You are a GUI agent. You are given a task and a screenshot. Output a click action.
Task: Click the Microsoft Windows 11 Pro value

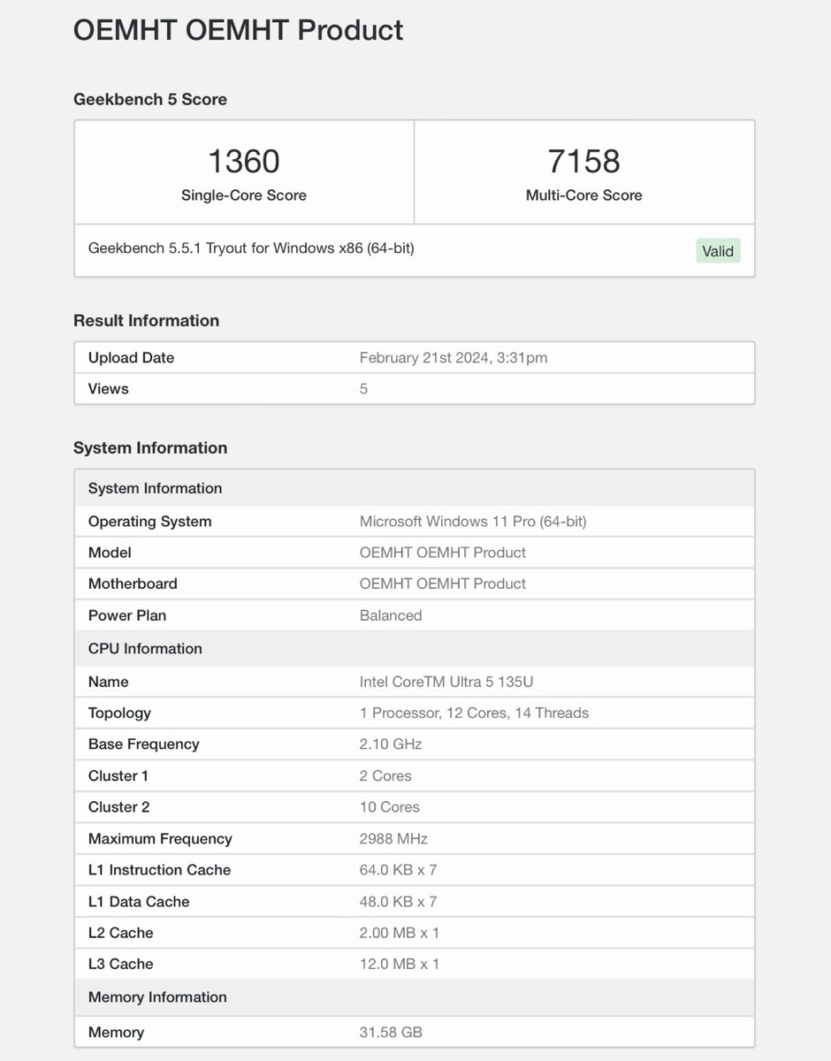pyautogui.click(x=472, y=522)
